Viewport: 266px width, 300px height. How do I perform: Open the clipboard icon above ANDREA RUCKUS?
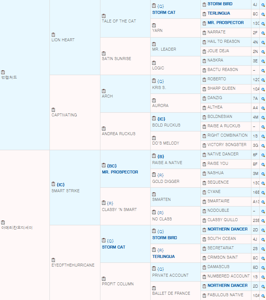[104, 128]
